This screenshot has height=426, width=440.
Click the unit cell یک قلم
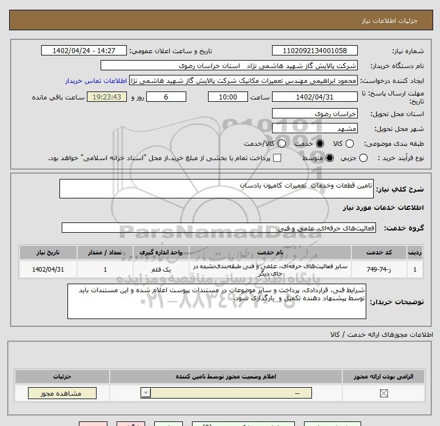click(x=161, y=269)
